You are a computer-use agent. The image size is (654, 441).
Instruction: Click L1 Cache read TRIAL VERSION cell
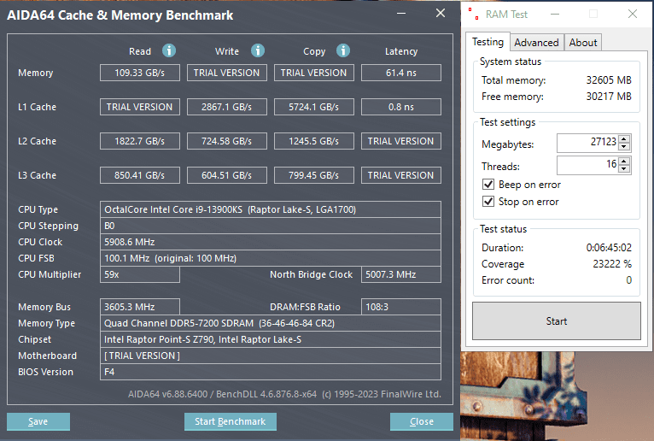tap(140, 107)
